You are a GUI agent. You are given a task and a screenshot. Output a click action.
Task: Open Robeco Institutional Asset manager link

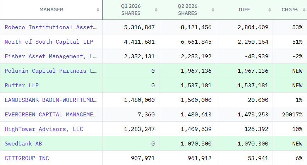point(50,27)
